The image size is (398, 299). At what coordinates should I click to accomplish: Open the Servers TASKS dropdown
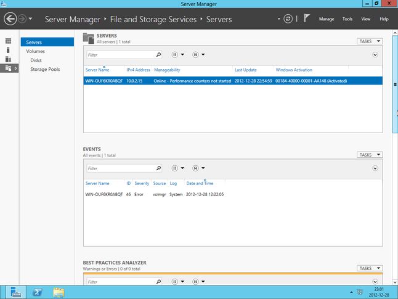pyautogui.click(x=370, y=41)
